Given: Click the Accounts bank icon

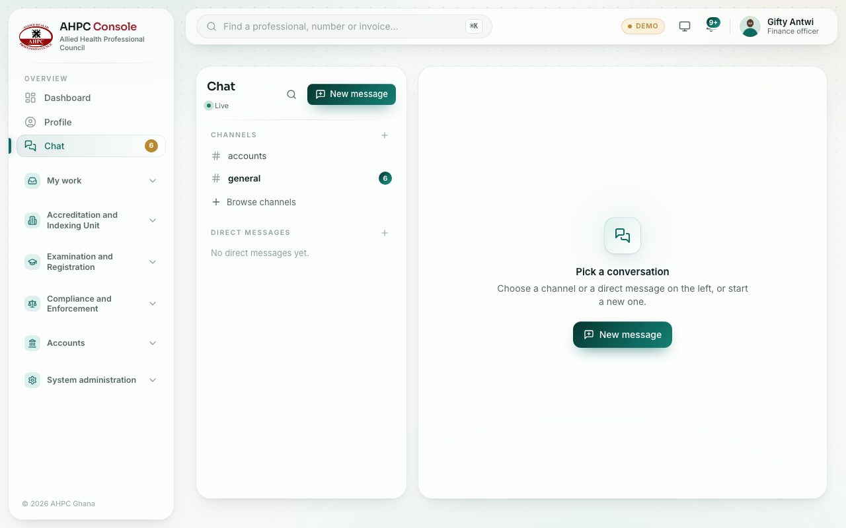Looking at the screenshot, I should (x=32, y=343).
